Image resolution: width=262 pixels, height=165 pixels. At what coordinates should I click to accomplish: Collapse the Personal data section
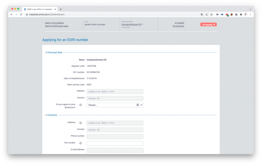tap(46, 53)
